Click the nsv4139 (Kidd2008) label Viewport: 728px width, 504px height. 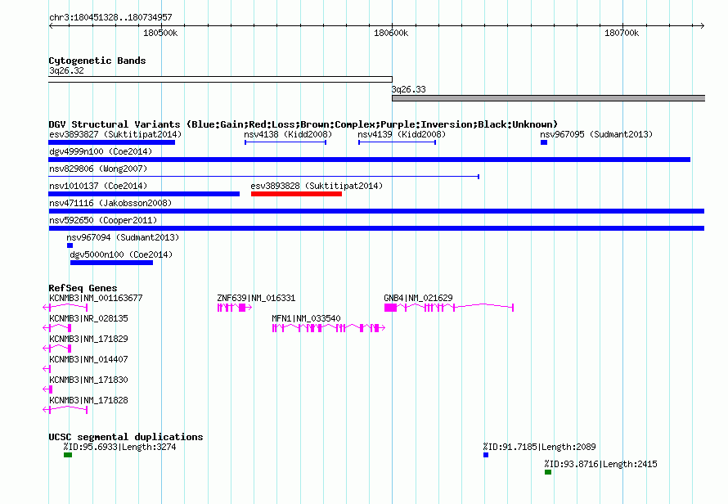(402, 134)
